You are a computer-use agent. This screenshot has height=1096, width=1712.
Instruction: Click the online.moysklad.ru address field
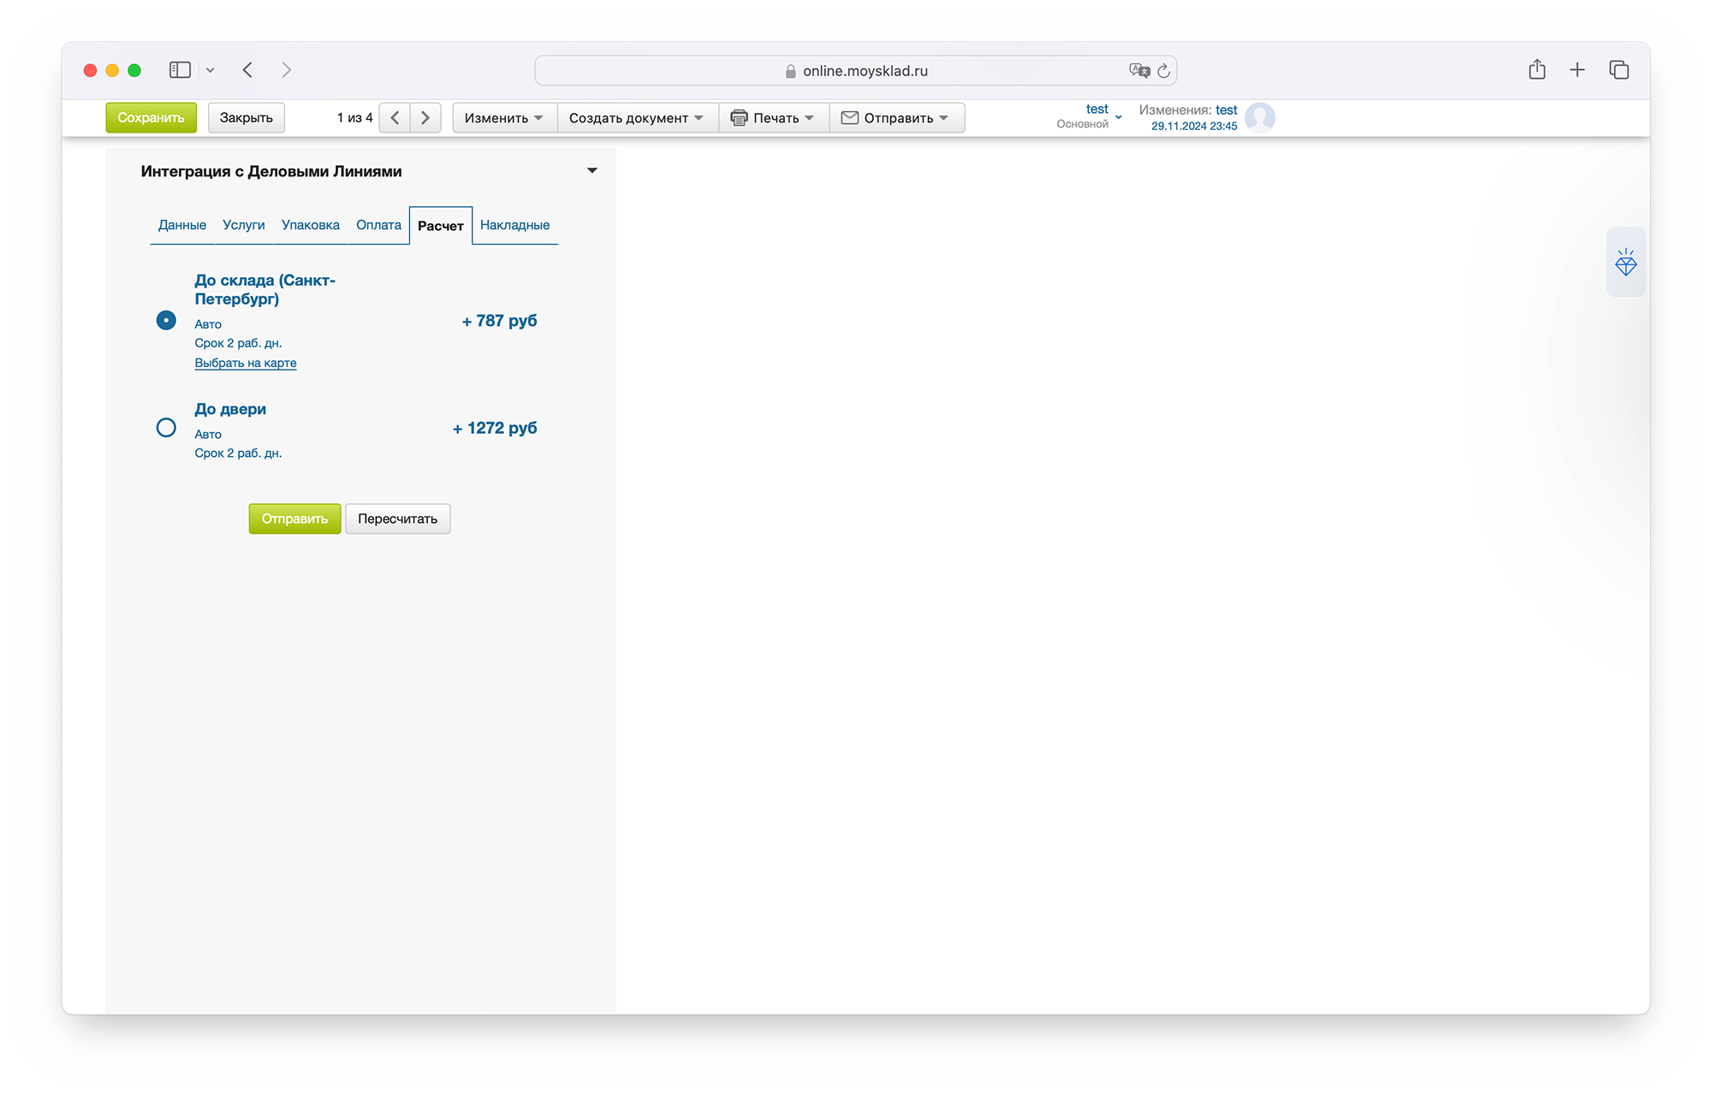pos(865,71)
